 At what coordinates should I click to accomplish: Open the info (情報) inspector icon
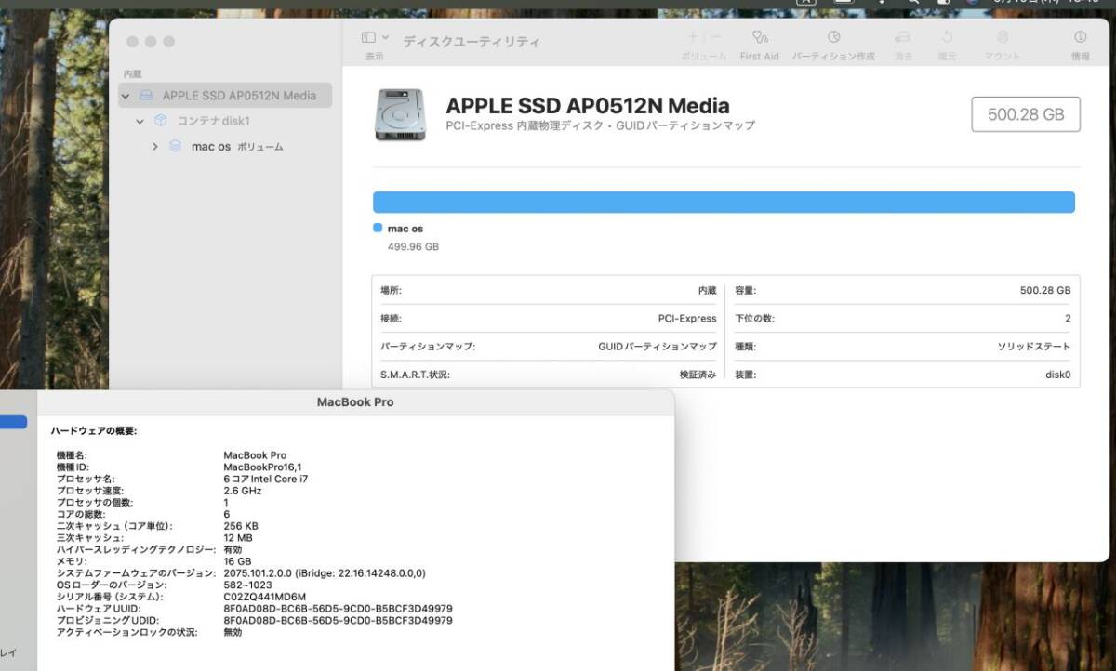click(x=1080, y=38)
